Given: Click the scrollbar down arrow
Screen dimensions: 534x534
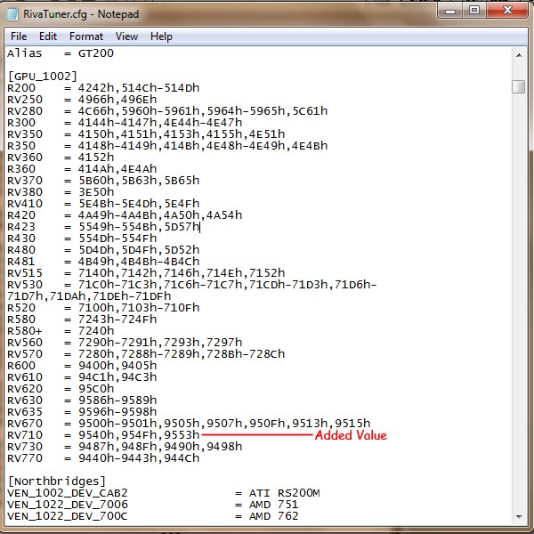Looking at the screenshot, I should 519,516.
